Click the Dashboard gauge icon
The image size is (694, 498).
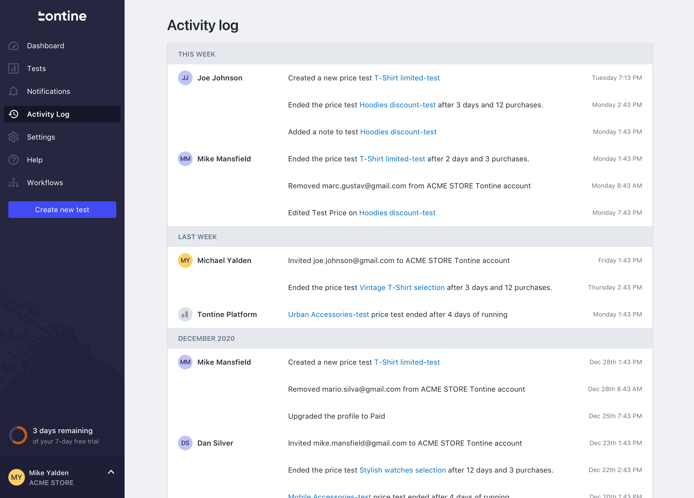(x=13, y=46)
